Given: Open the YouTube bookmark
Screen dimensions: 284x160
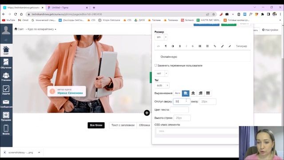Looking at the screenshot, I should [x=9, y=20].
